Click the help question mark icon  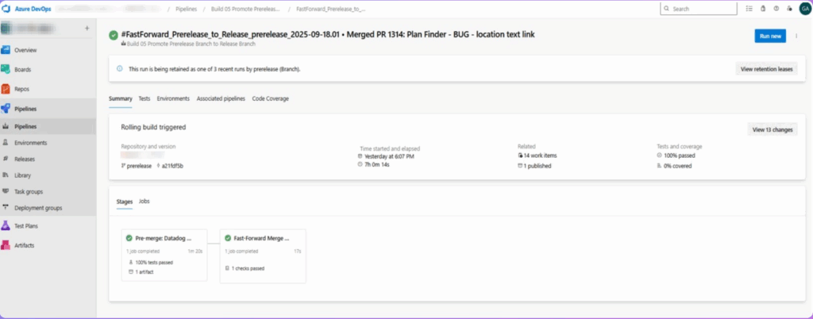(776, 9)
